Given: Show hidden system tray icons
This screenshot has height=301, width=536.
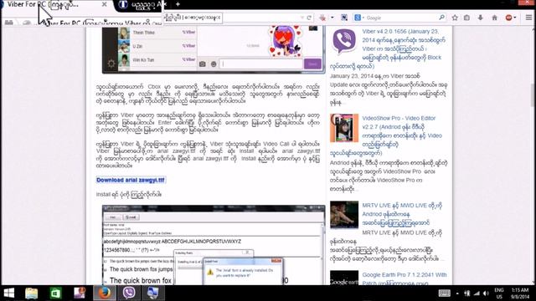Looking at the screenshot, I should (457, 293).
